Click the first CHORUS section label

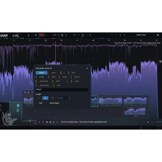(x=38, y=38)
